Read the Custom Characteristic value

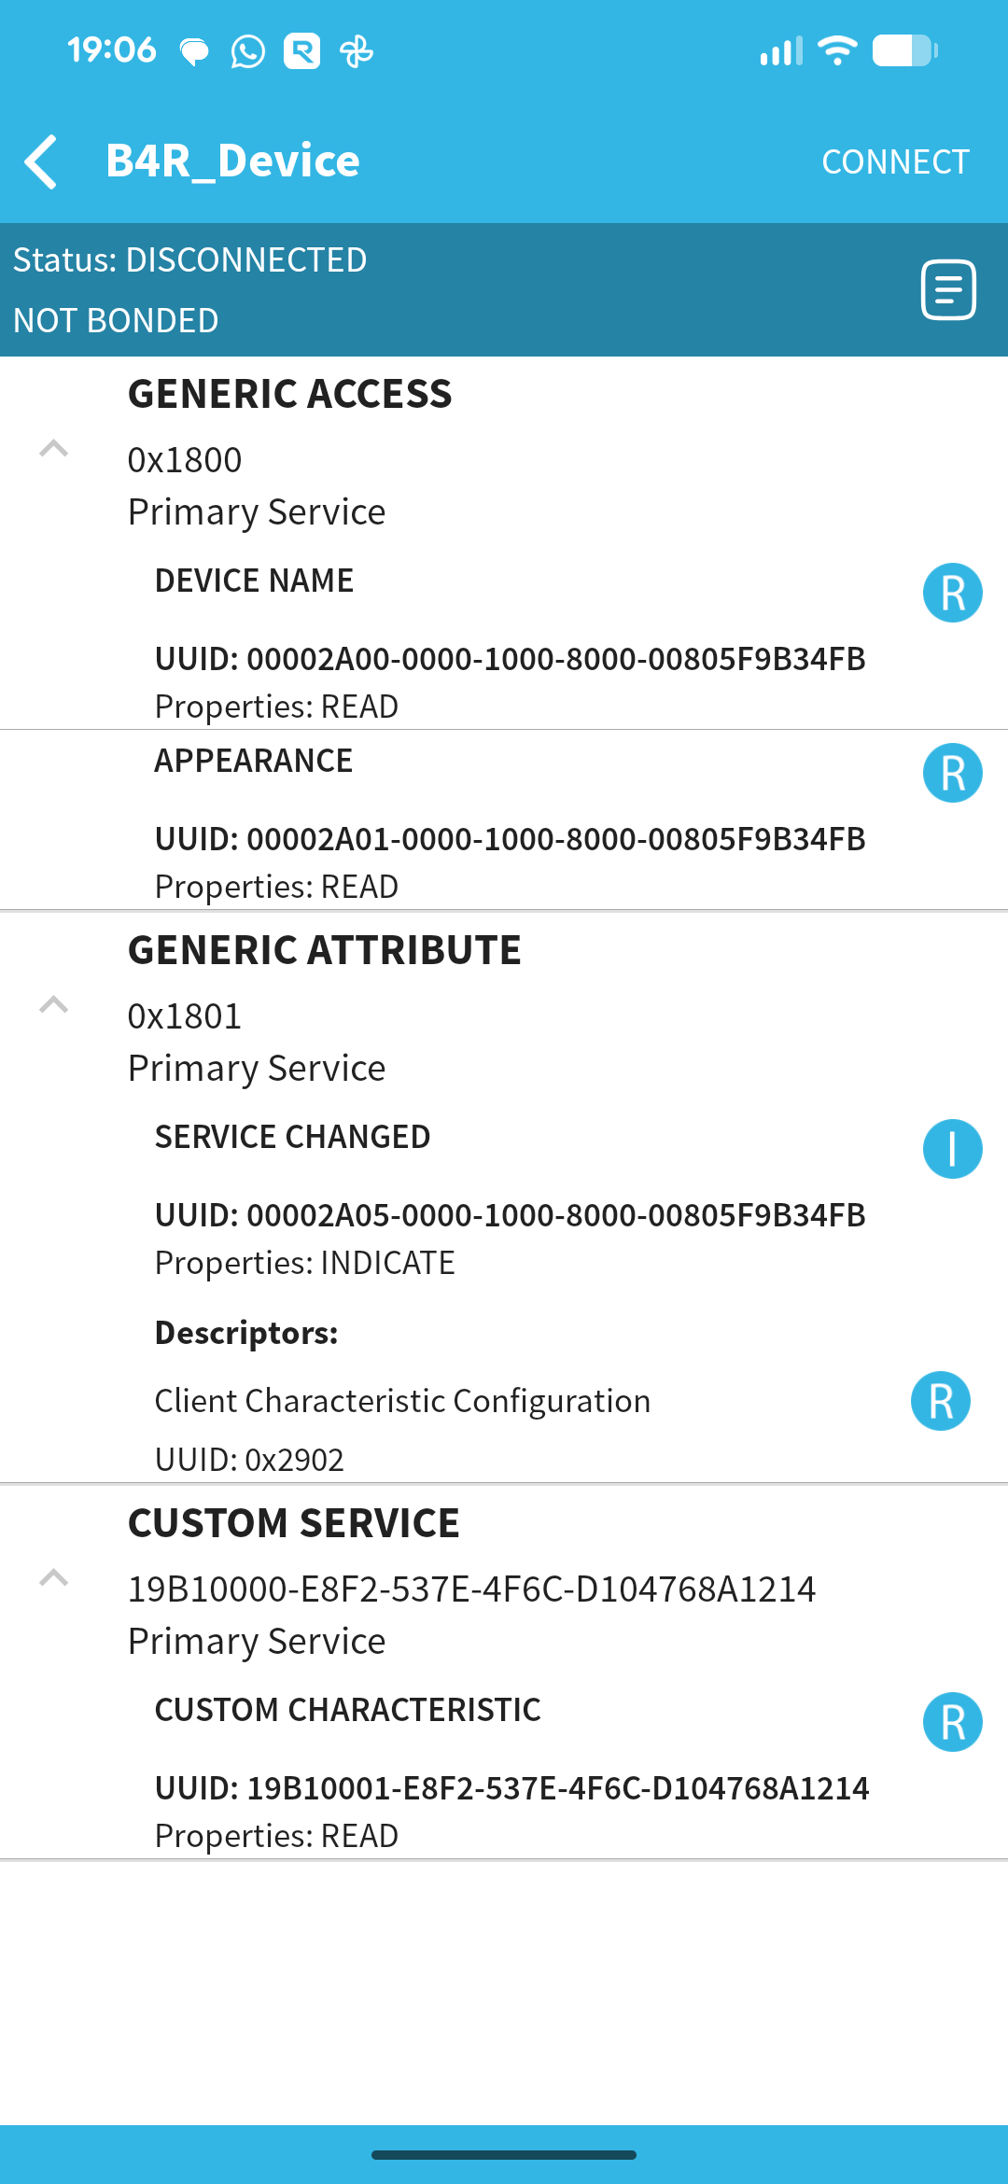pyautogui.click(x=952, y=1722)
